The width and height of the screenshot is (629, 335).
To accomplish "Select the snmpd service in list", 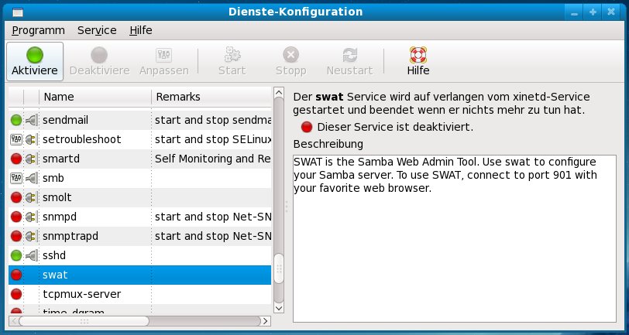I will click(x=139, y=217).
